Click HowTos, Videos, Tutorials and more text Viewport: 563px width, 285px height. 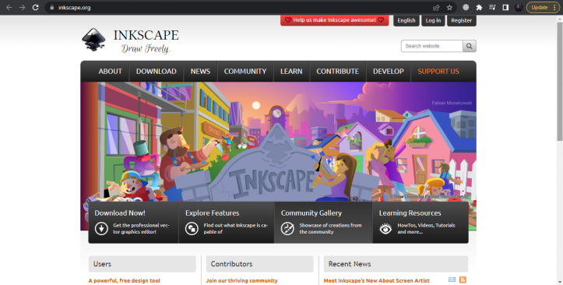426,229
